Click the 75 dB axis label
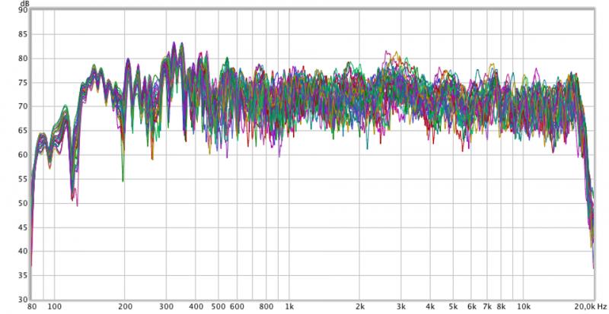The height and width of the screenshot is (314, 609). (23, 82)
